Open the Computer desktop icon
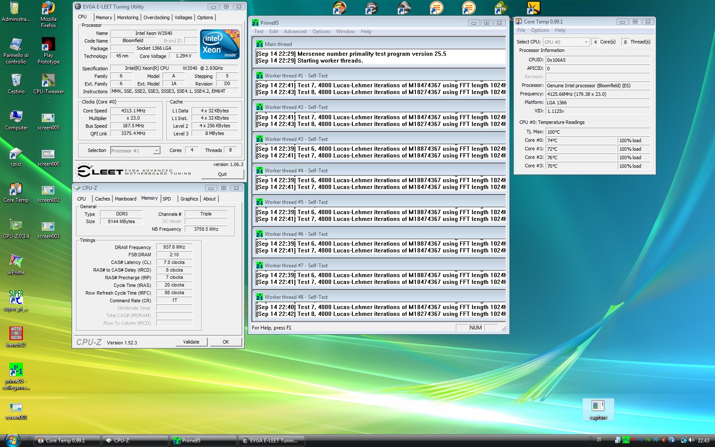 [x=16, y=120]
